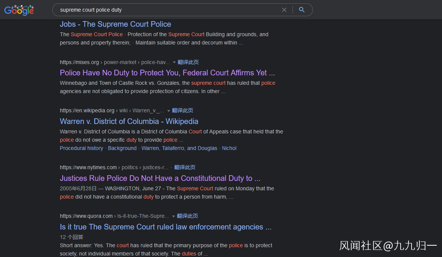Click the magnifying glass search icon
Screen dimensions: 442x257
click(x=302, y=10)
